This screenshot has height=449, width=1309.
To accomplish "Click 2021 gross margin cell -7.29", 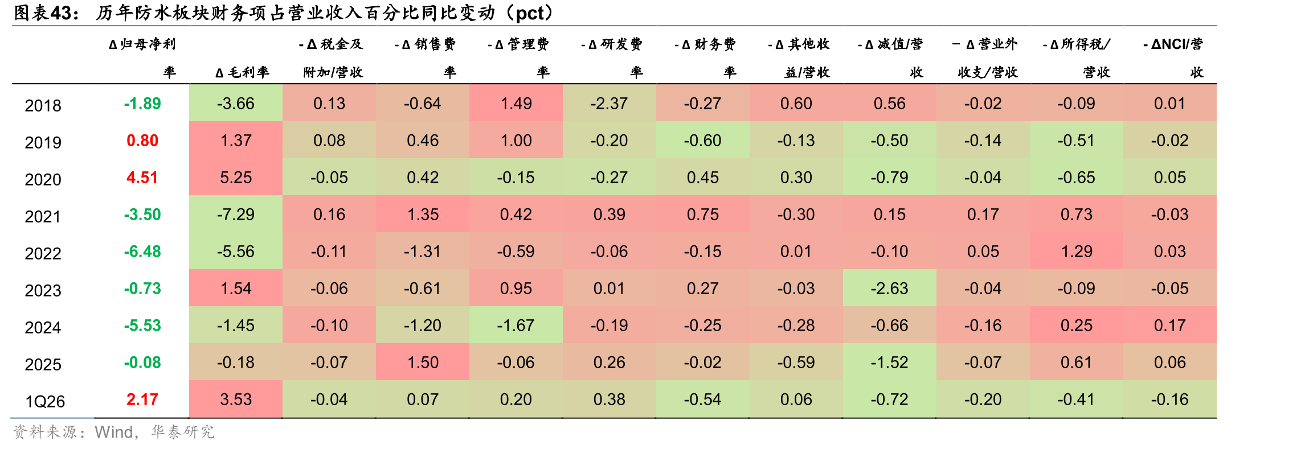I will pos(236,215).
